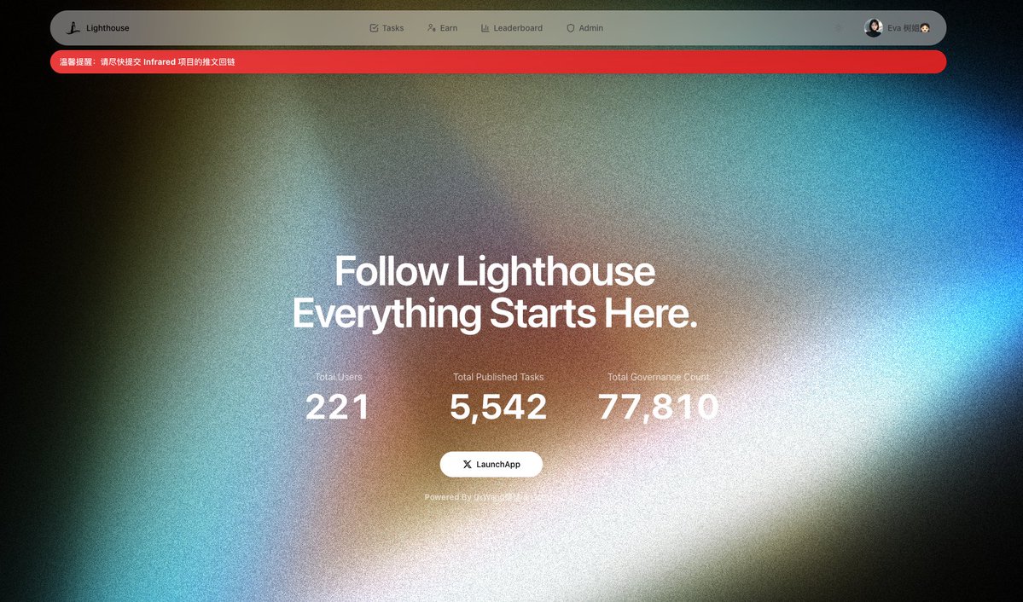Click the emoji face beside the username
Screen dimensions: 1023x602
[925, 28]
